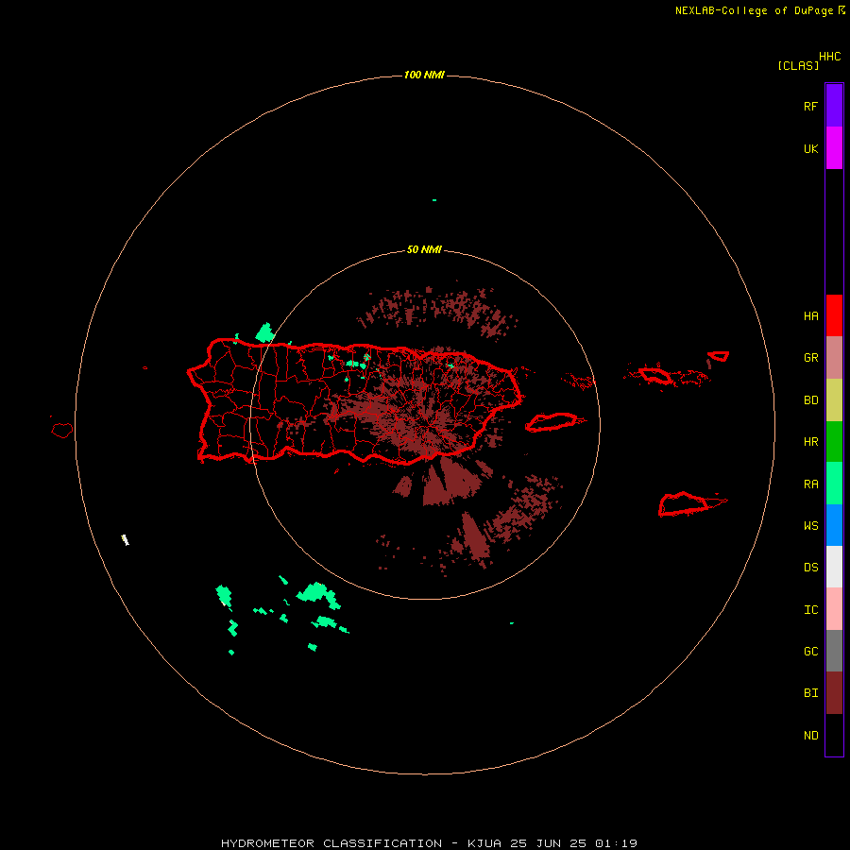
Task: Click the BI legend label
Action: tap(810, 693)
